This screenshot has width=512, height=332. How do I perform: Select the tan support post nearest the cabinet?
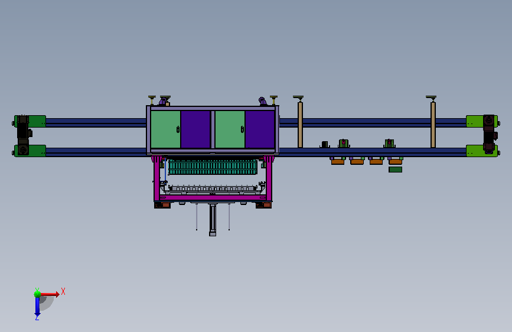300,125
